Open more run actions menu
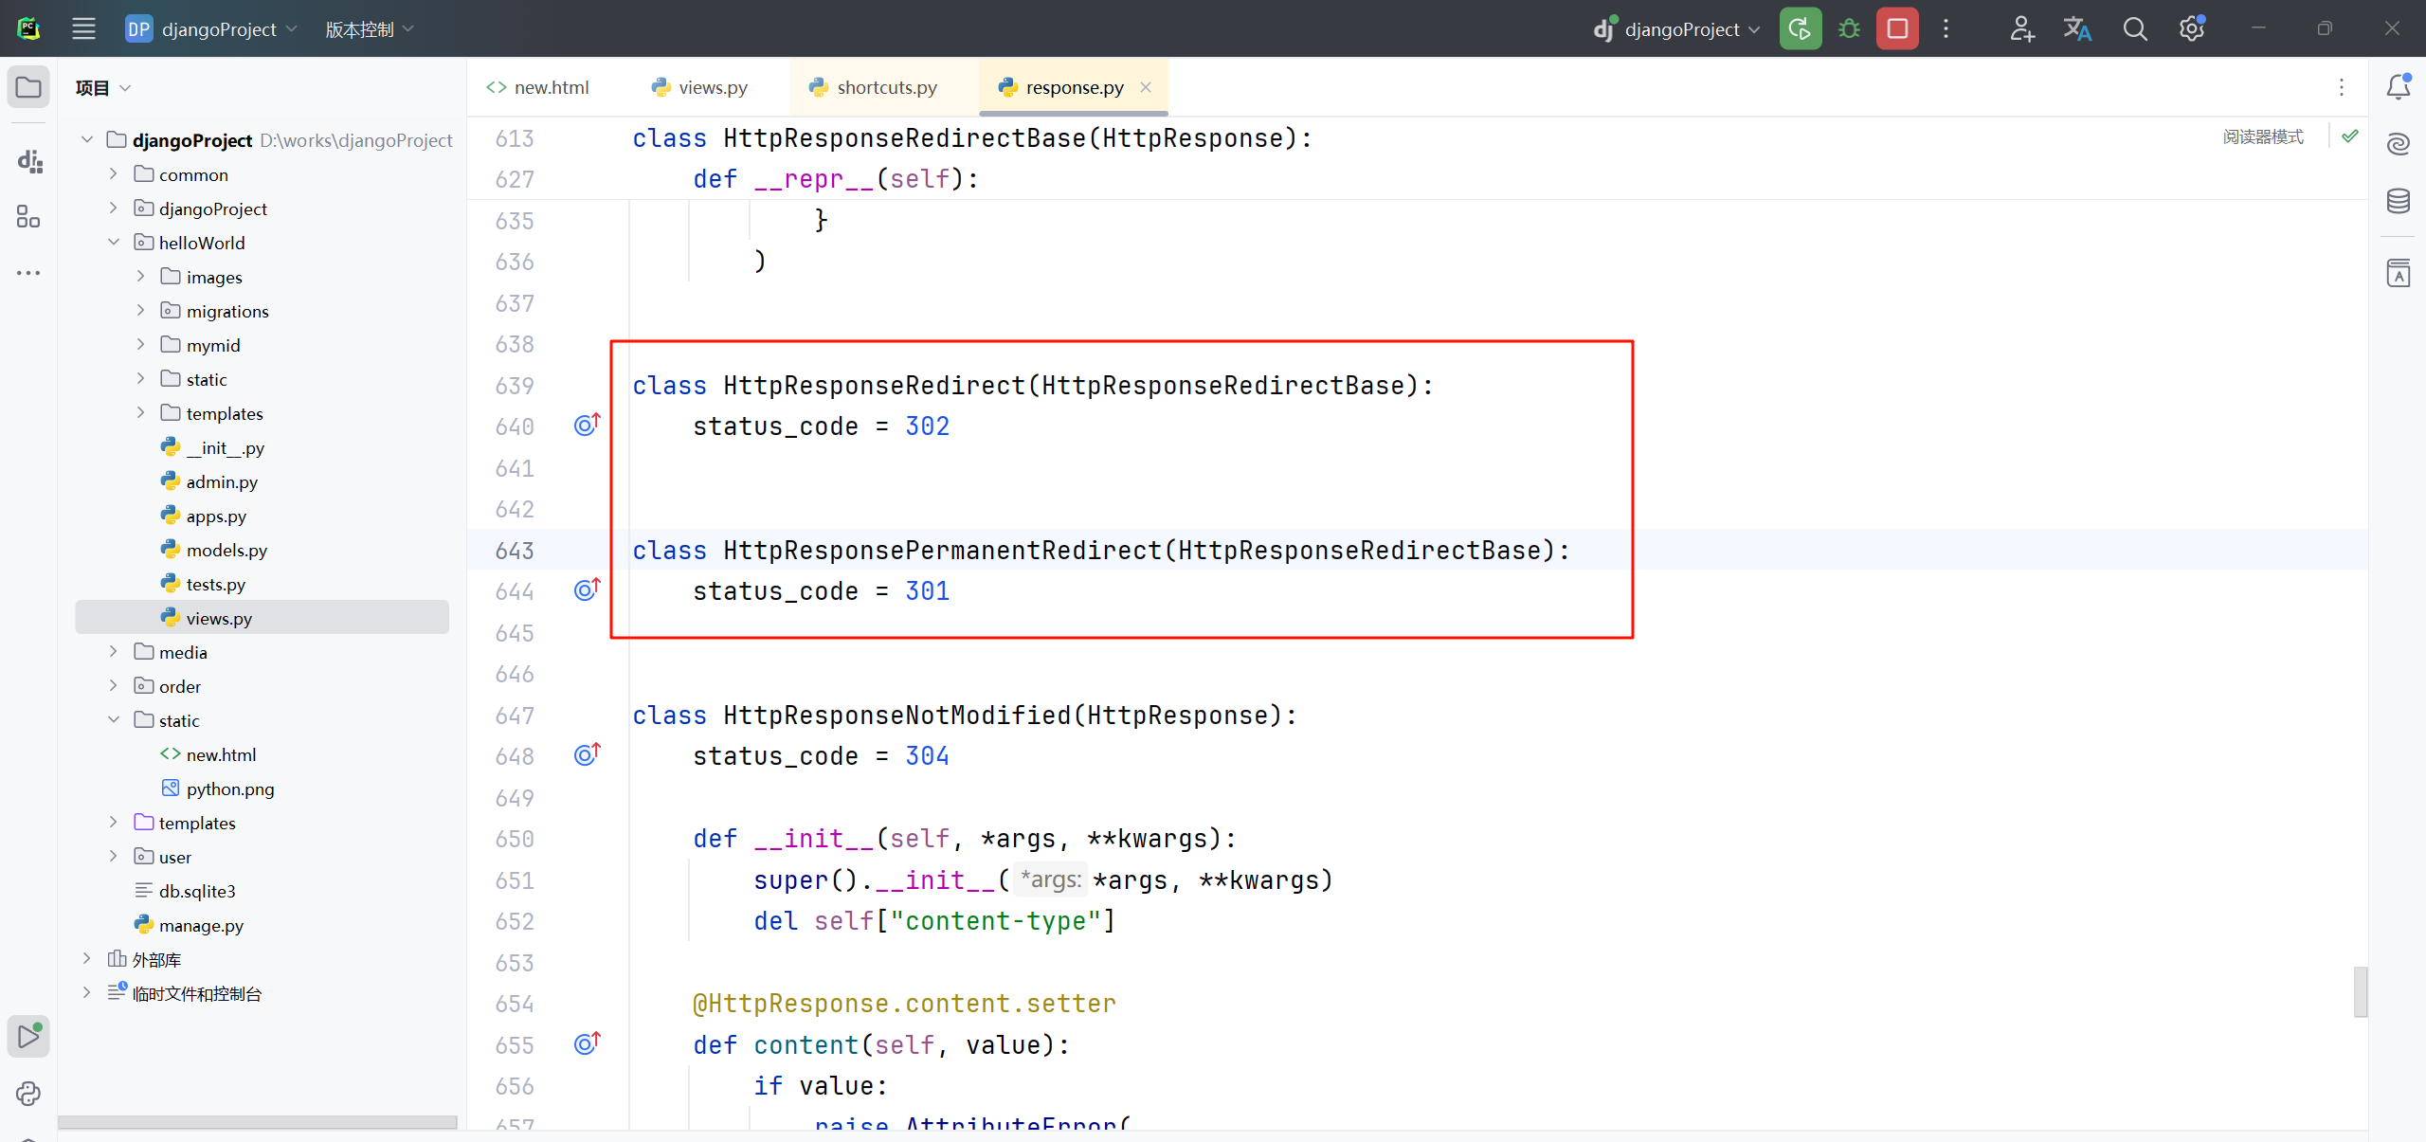The width and height of the screenshot is (2426, 1142). 1946,28
